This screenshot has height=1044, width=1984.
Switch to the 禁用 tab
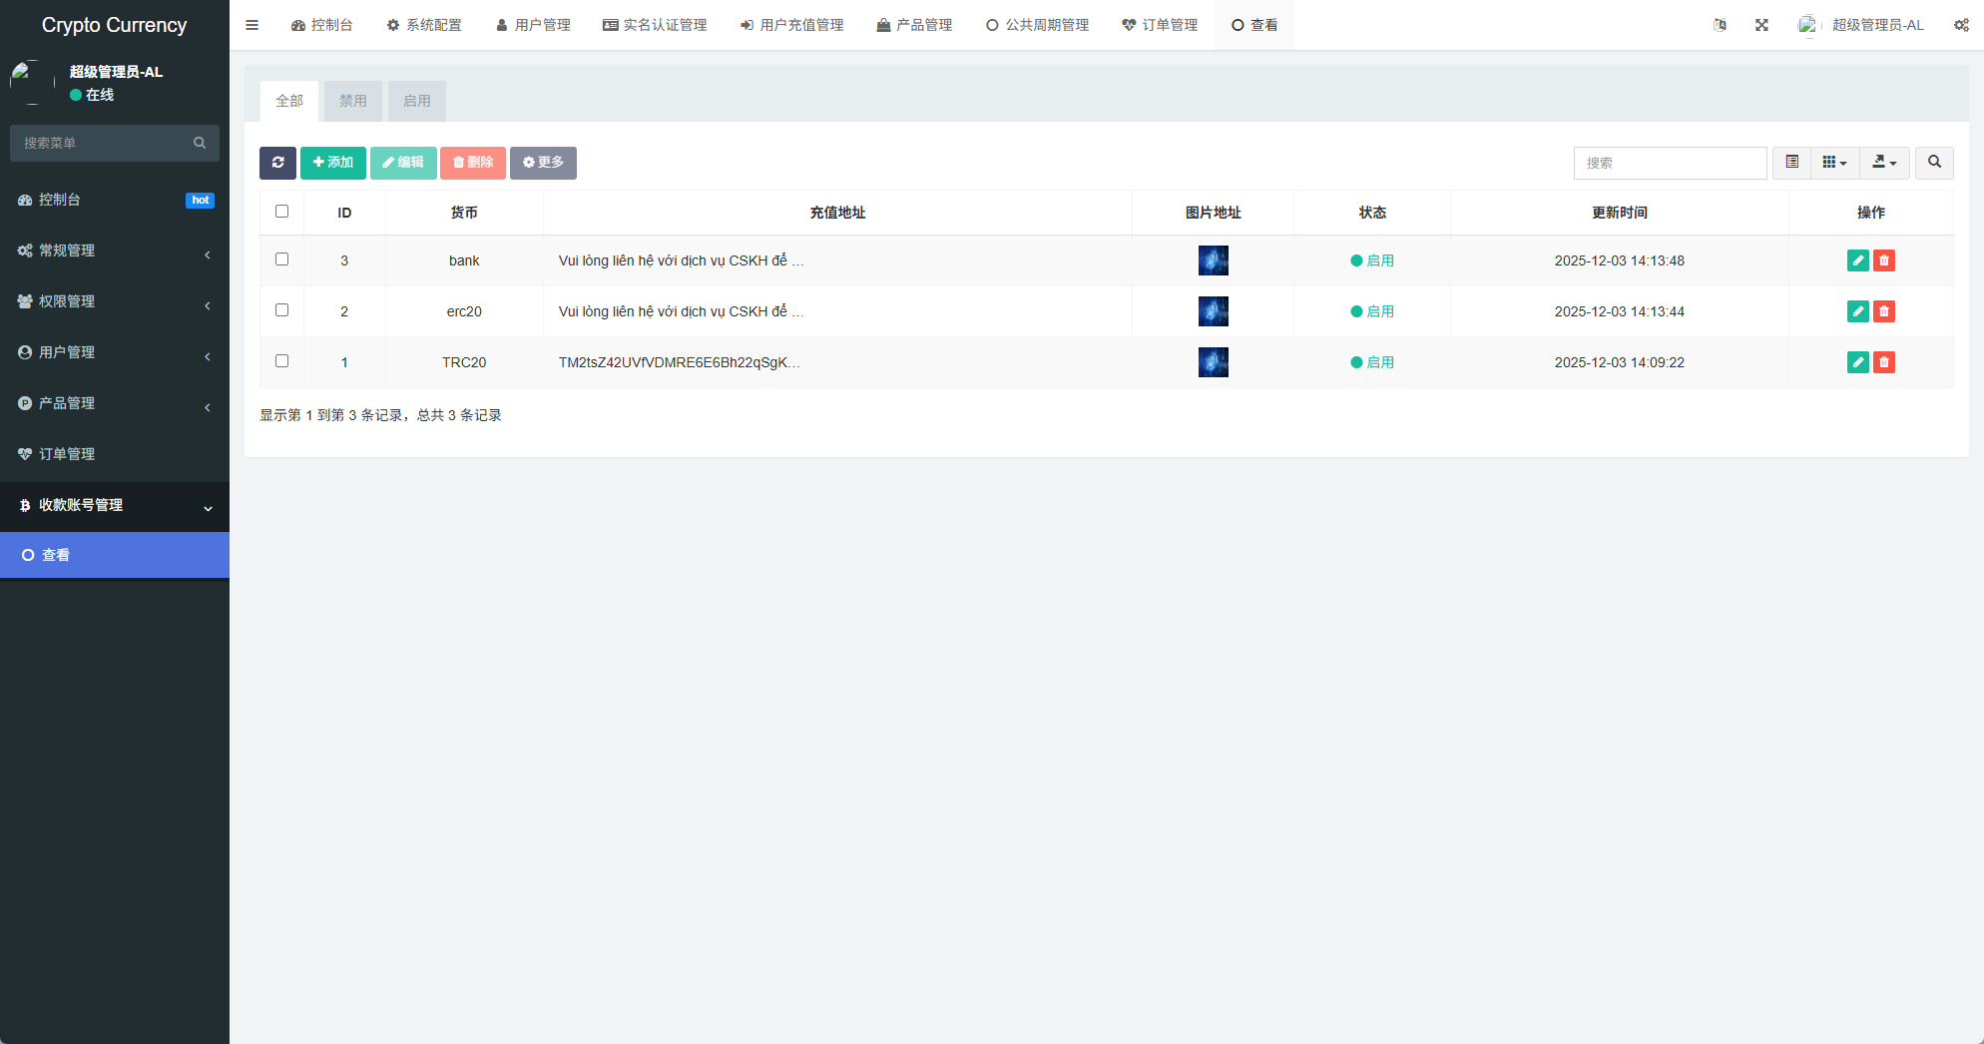point(352,101)
